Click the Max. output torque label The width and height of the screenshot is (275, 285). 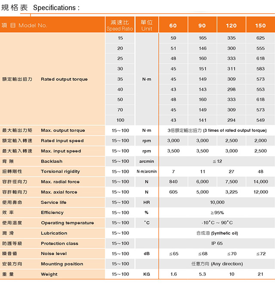click(63, 130)
